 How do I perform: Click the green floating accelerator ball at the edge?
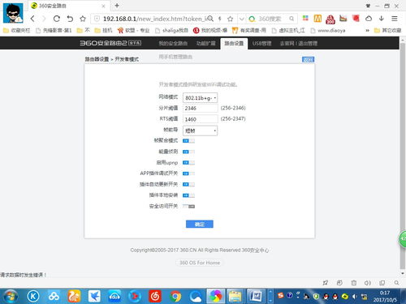[x=403, y=238]
